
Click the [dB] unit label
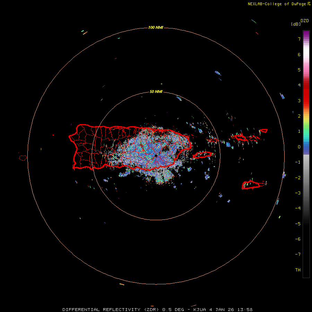point(296,24)
